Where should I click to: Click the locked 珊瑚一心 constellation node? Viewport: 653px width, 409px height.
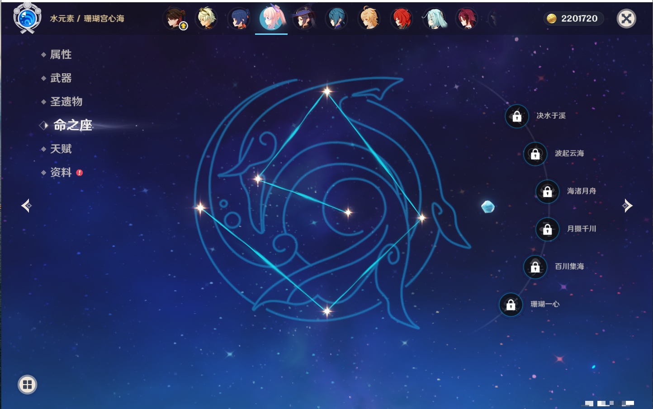511,305
